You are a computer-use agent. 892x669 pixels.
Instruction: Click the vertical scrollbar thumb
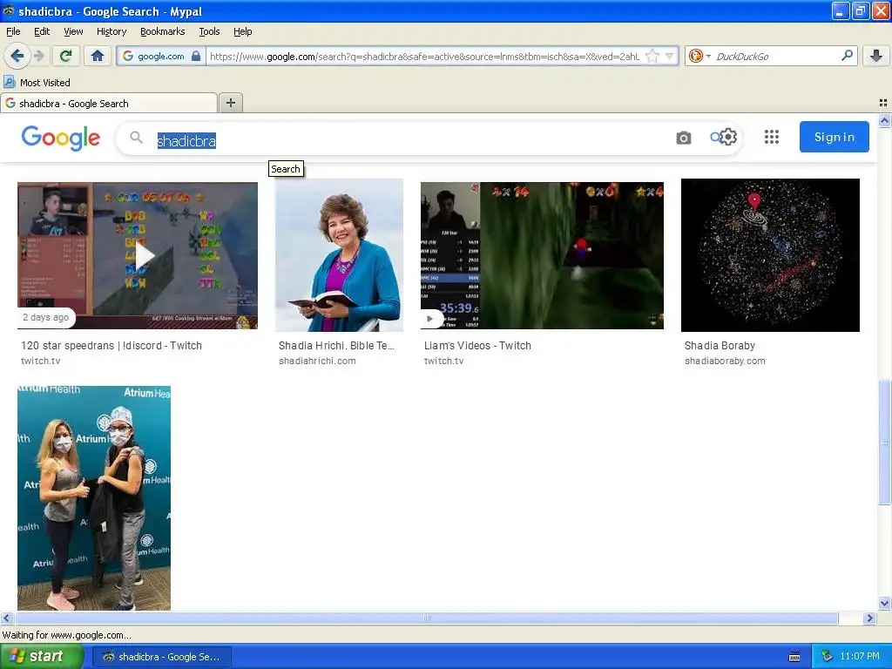coord(884,442)
